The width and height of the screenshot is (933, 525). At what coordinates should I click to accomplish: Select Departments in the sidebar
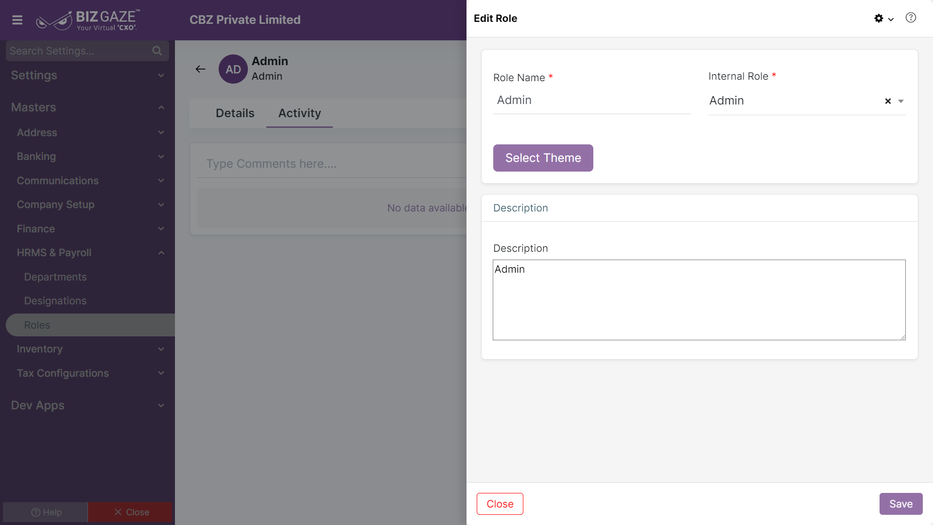pyautogui.click(x=55, y=277)
